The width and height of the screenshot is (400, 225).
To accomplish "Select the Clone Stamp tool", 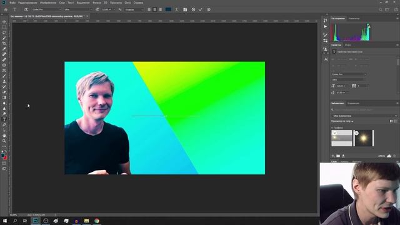I will (x=4, y=81).
